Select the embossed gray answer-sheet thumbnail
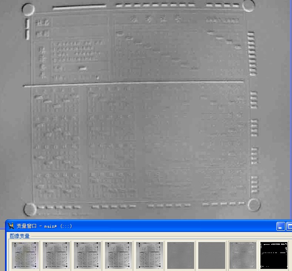Viewport: 292px width, 271px height. (243, 255)
